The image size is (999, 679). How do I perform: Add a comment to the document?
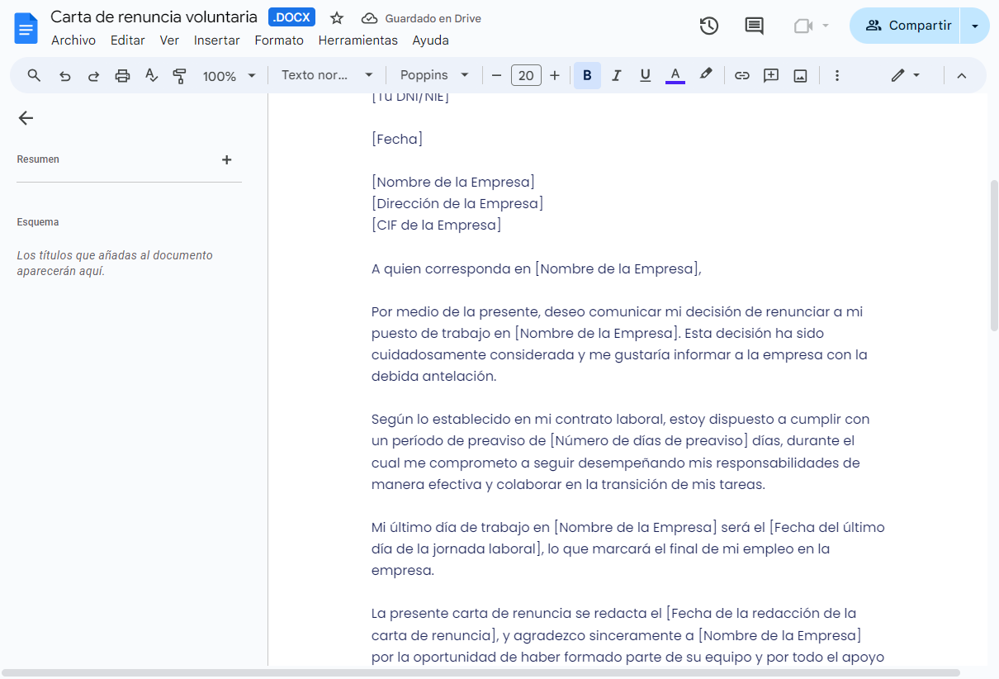pyautogui.click(x=770, y=75)
